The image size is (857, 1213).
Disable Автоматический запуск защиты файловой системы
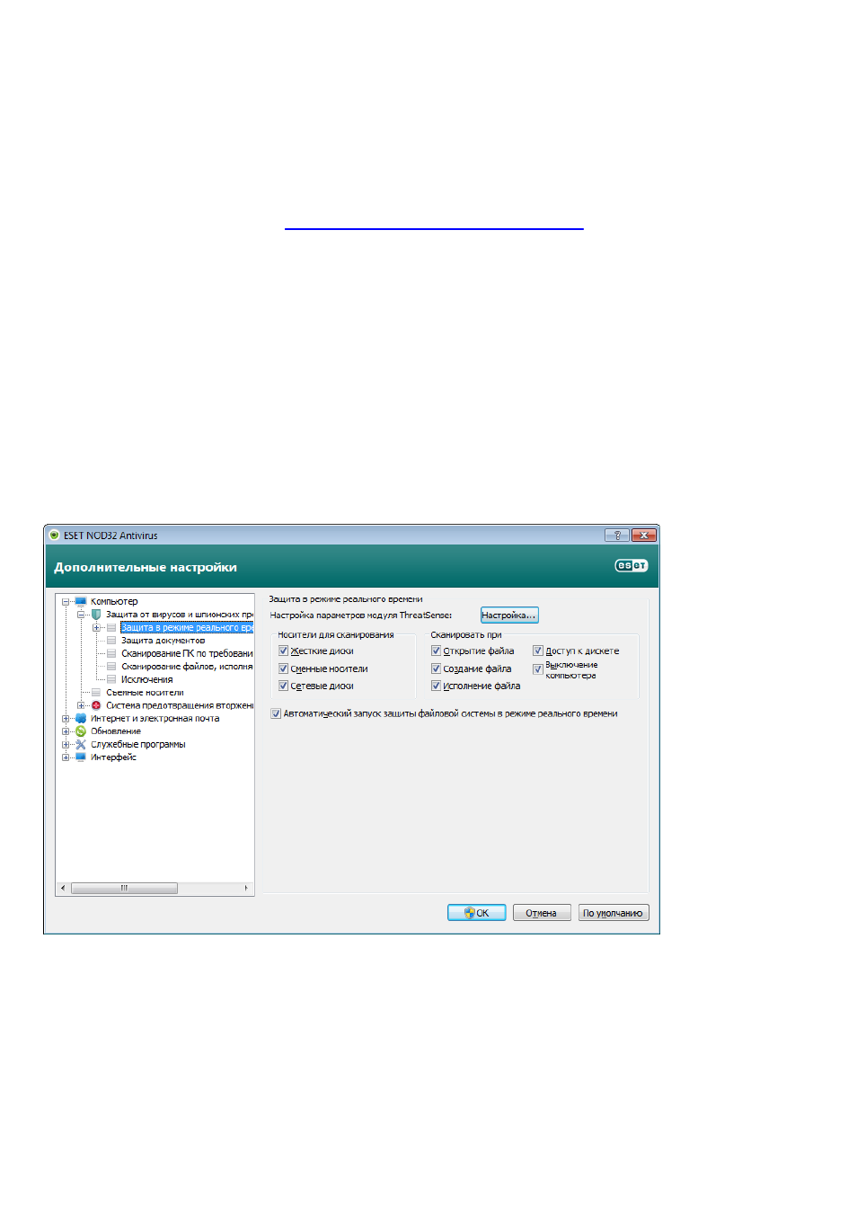tap(276, 713)
